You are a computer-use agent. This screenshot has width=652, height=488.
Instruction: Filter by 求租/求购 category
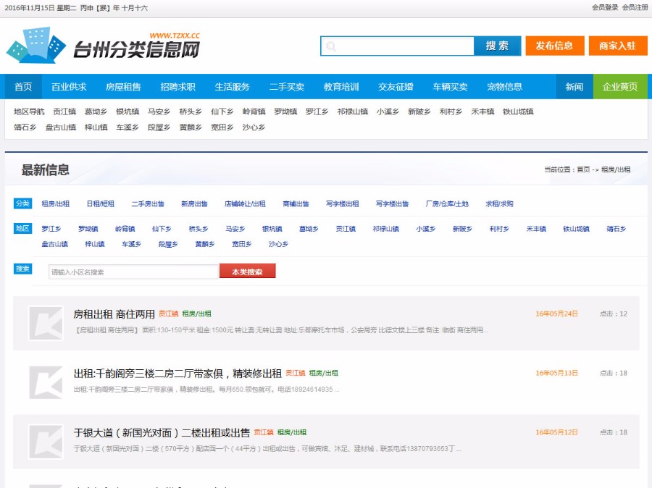[x=499, y=203]
